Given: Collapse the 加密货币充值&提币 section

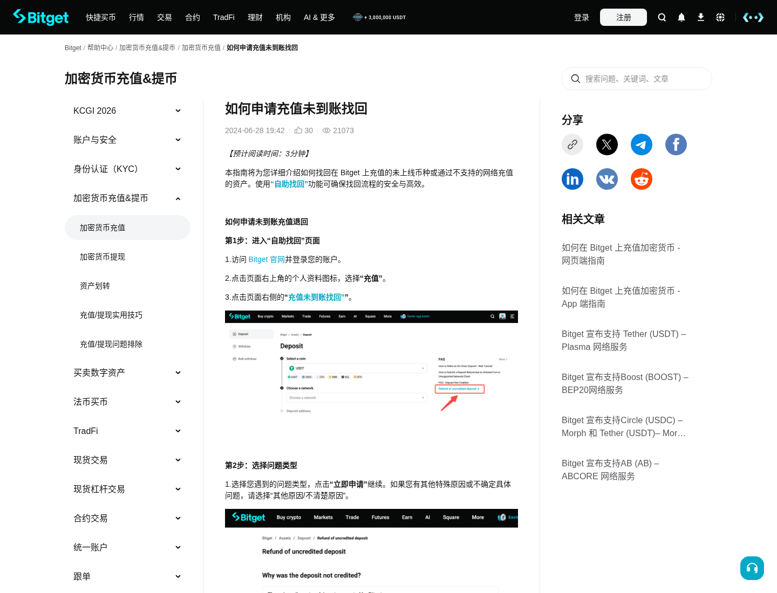Looking at the screenshot, I should (127, 198).
